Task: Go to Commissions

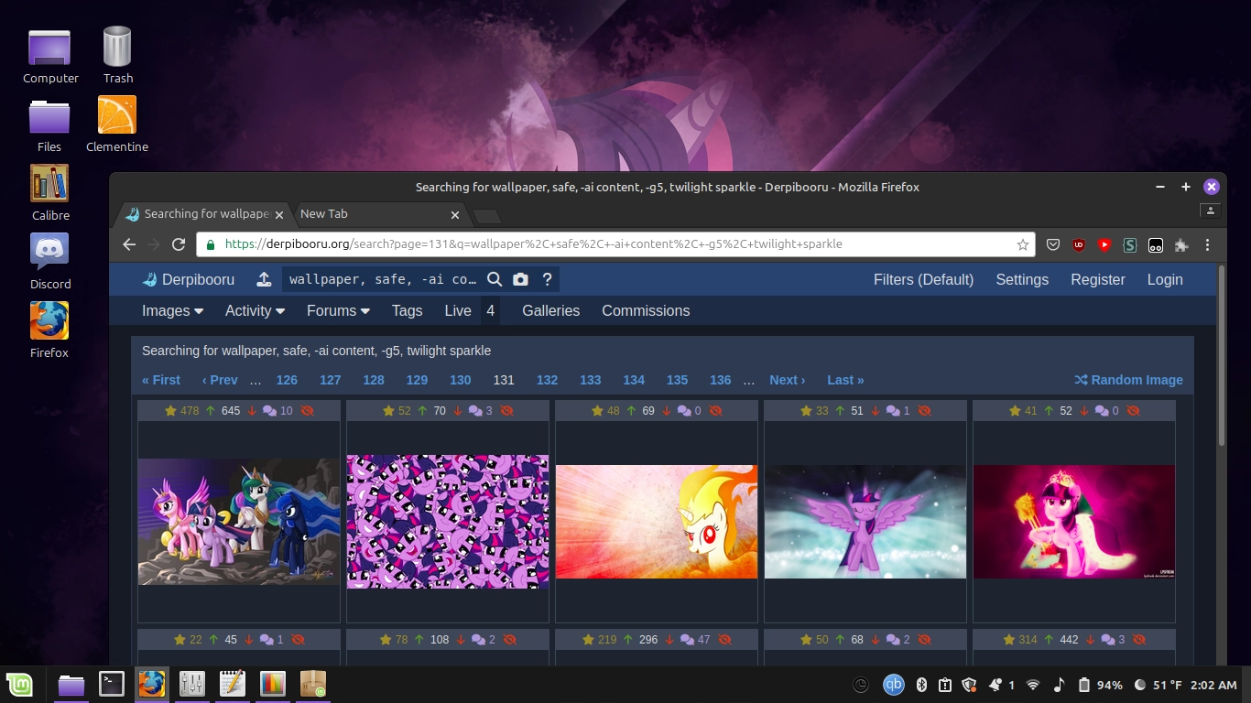Action: click(646, 310)
